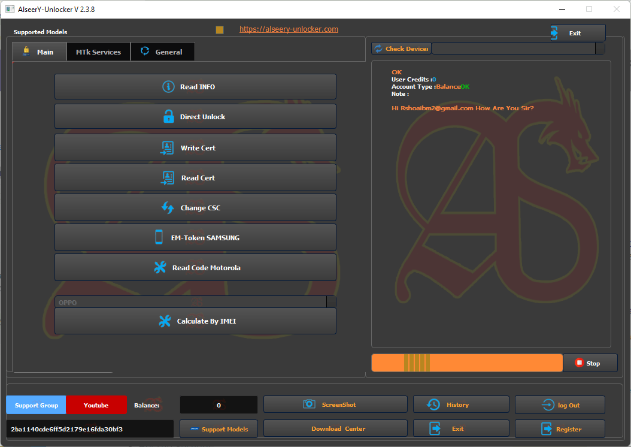Click the ScreenShot camera icon
The image size is (631, 447).
309,404
